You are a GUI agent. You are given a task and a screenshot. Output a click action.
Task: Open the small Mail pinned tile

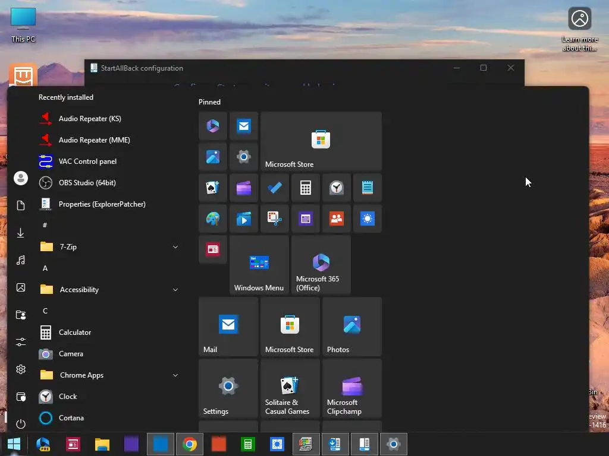pos(244,126)
